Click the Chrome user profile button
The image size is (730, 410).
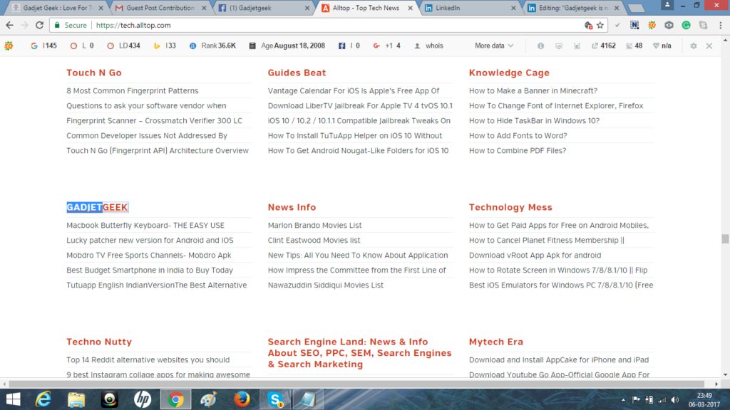pyautogui.click(x=667, y=5)
